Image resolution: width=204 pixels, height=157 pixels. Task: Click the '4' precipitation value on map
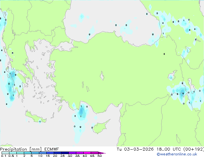pyautogui.click(x=183, y=93)
